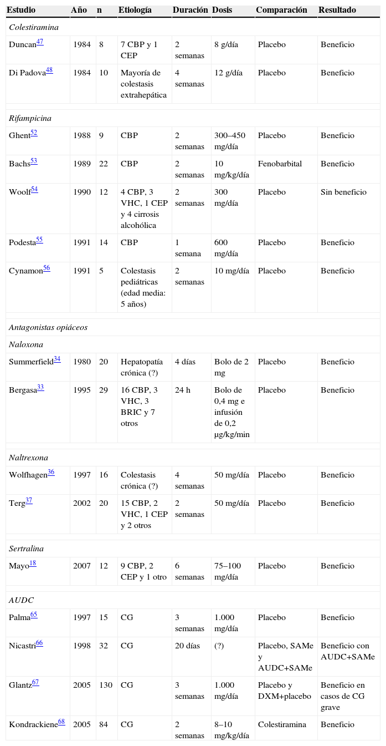The width and height of the screenshot is (386, 746).
Task: Open reference 54 for the Woolf study
Action: 34,189
